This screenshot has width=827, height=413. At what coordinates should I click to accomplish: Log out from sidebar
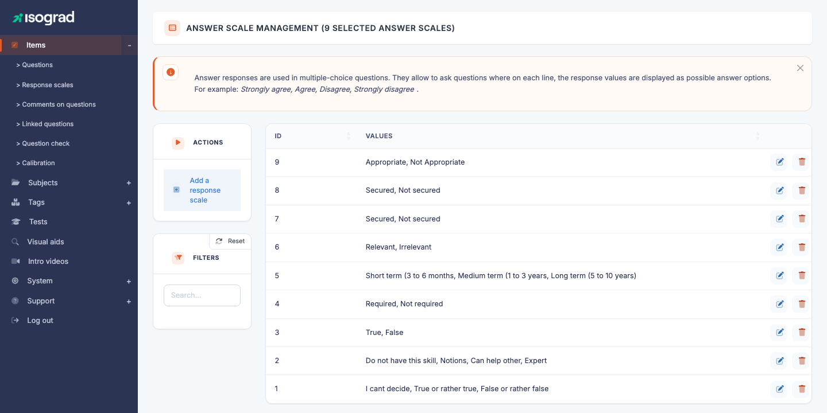[x=40, y=321]
